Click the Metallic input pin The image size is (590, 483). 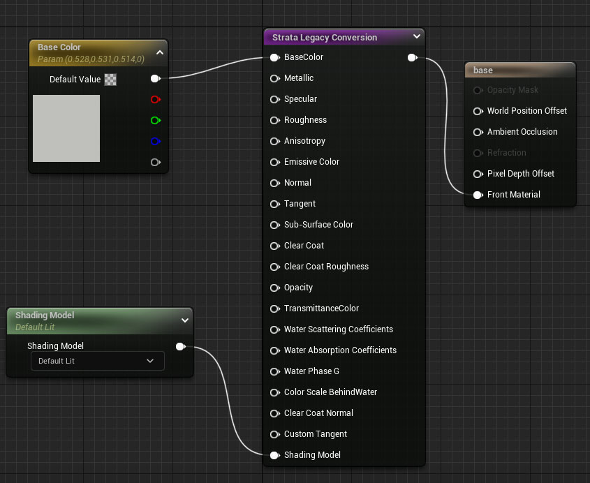[275, 78]
